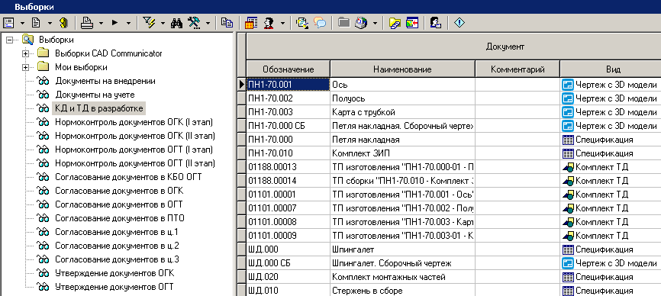The width and height of the screenshot is (661, 296).
Task: Click the Наименование column header
Action: pos(402,69)
